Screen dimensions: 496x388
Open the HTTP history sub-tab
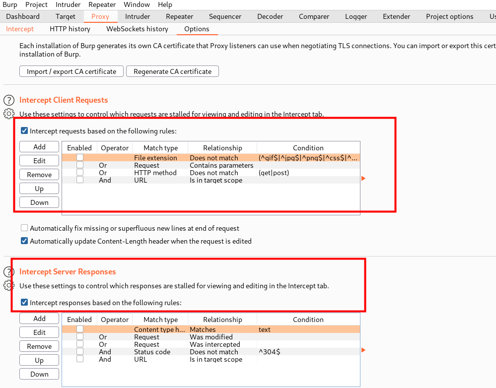pos(70,29)
